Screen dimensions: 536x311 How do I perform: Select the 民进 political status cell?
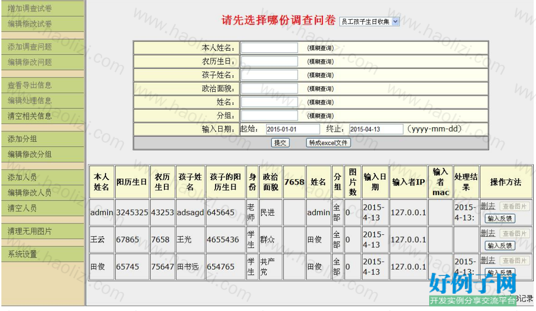coord(271,213)
